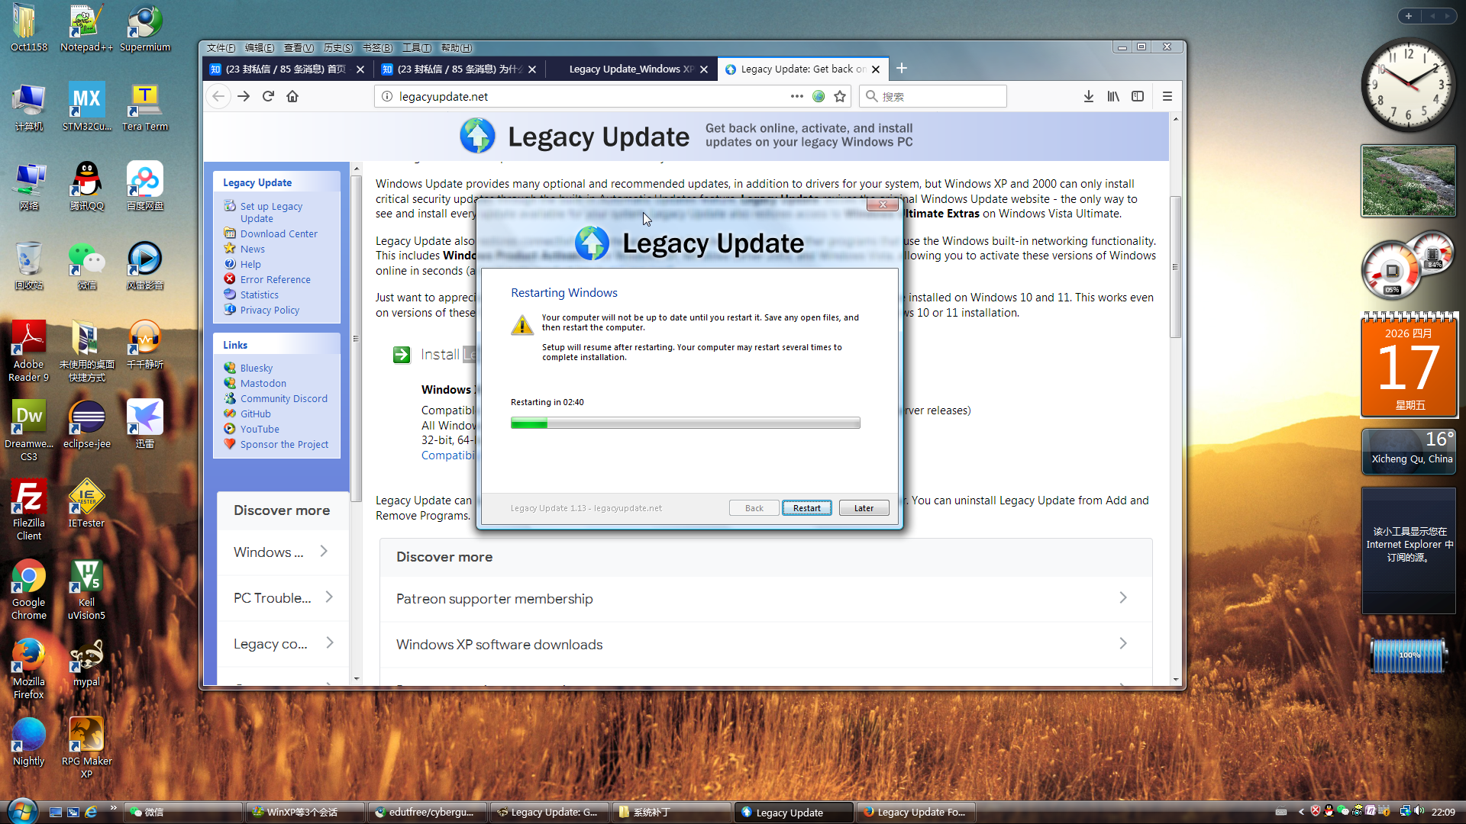Click the site information icon in address bar
1466x824 pixels.
coord(387,96)
